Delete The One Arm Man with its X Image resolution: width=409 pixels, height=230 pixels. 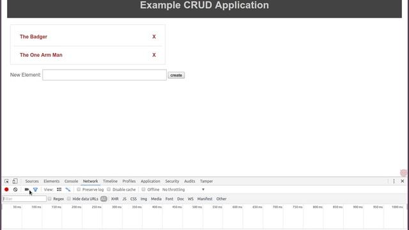pyautogui.click(x=154, y=55)
